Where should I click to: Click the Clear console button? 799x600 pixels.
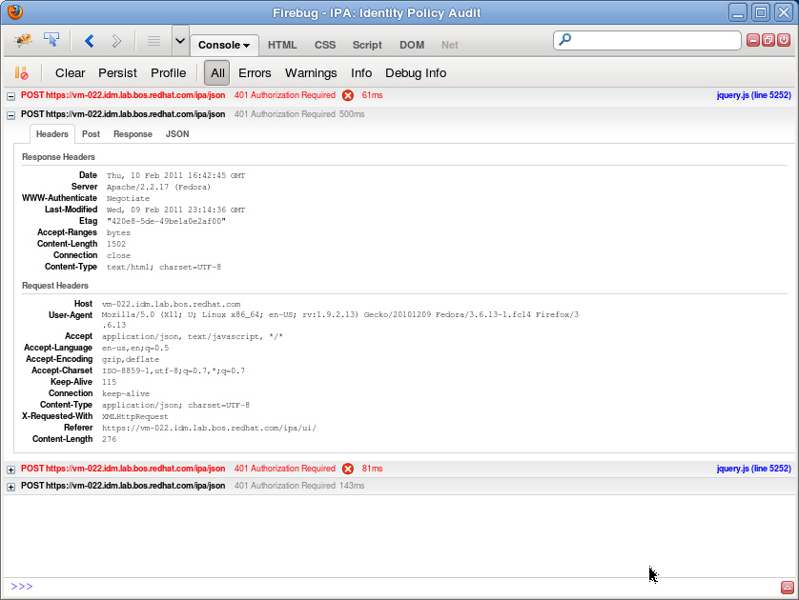70,73
